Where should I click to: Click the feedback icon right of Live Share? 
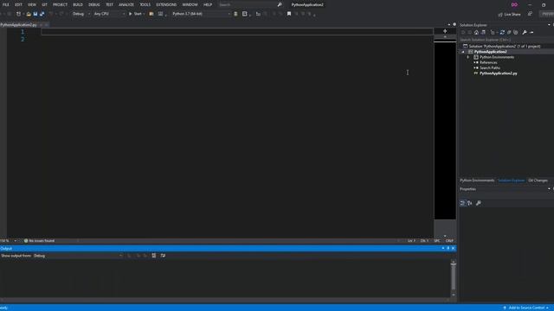click(530, 14)
